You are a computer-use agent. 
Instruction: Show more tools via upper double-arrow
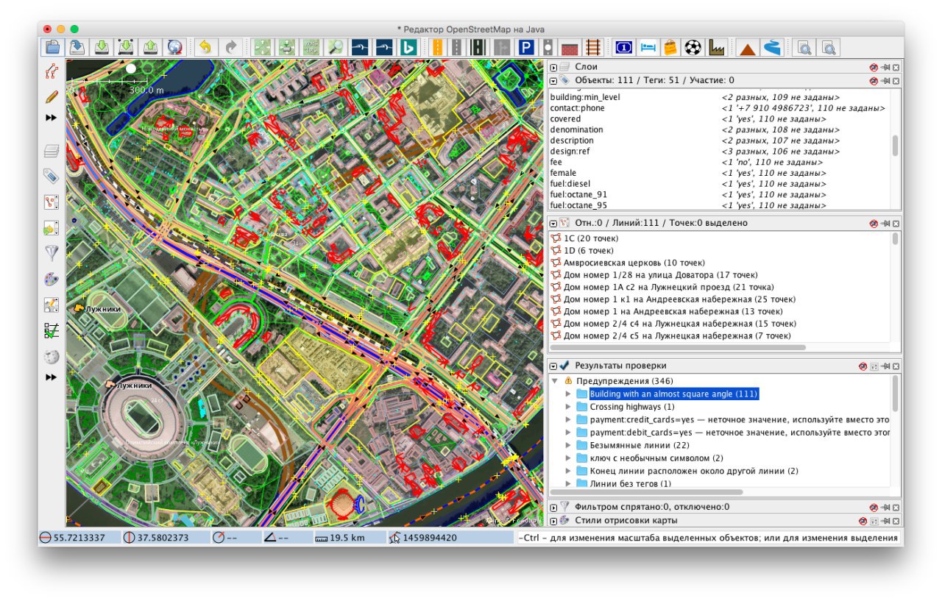click(x=51, y=118)
